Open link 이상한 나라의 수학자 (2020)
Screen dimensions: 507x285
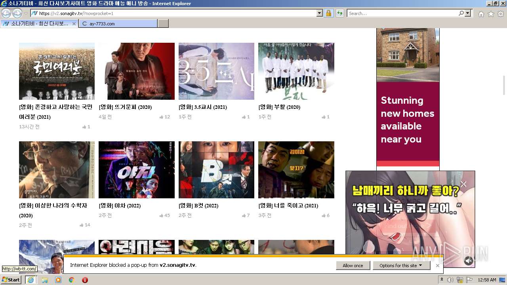tap(53, 211)
